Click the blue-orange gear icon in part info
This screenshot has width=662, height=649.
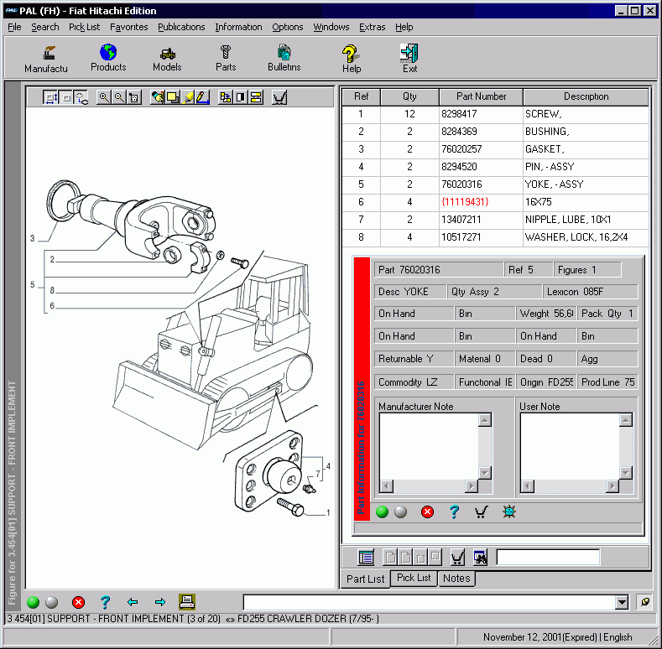[x=509, y=511]
